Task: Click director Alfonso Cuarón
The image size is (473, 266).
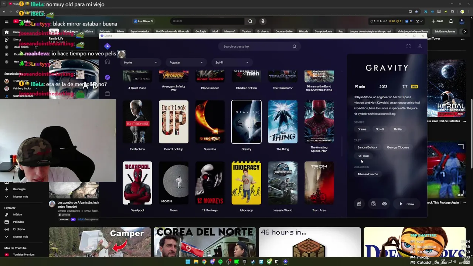Action: click(x=368, y=174)
